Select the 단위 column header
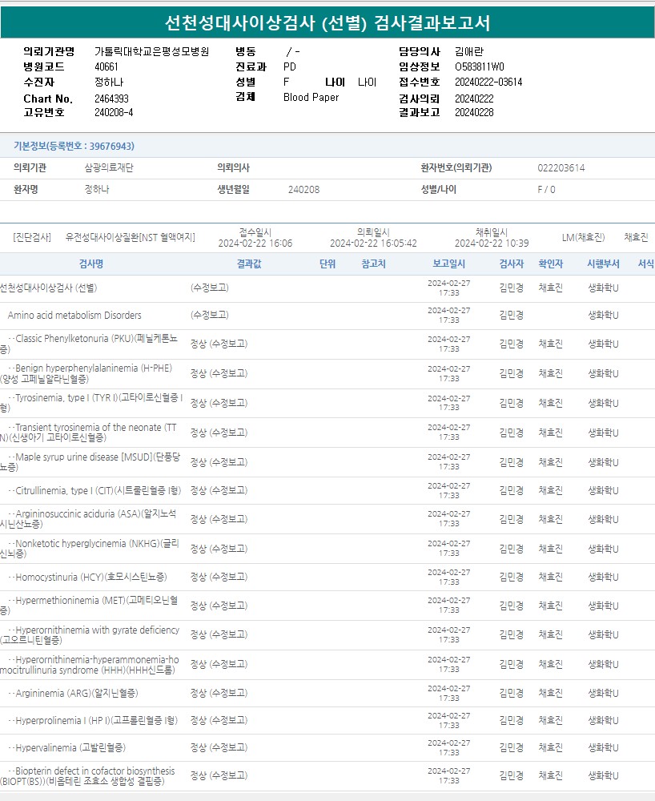Screen dimensions: 655x801 click(x=327, y=264)
